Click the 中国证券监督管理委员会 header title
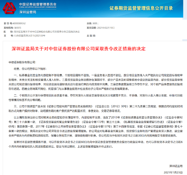The height and width of the screenshot is (175, 187). [38, 4]
